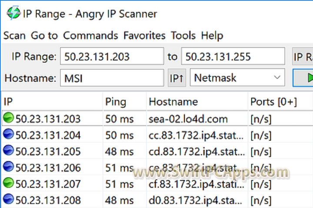
Task: Select row with IP 50.23.131.206
Action: [x=157, y=167]
